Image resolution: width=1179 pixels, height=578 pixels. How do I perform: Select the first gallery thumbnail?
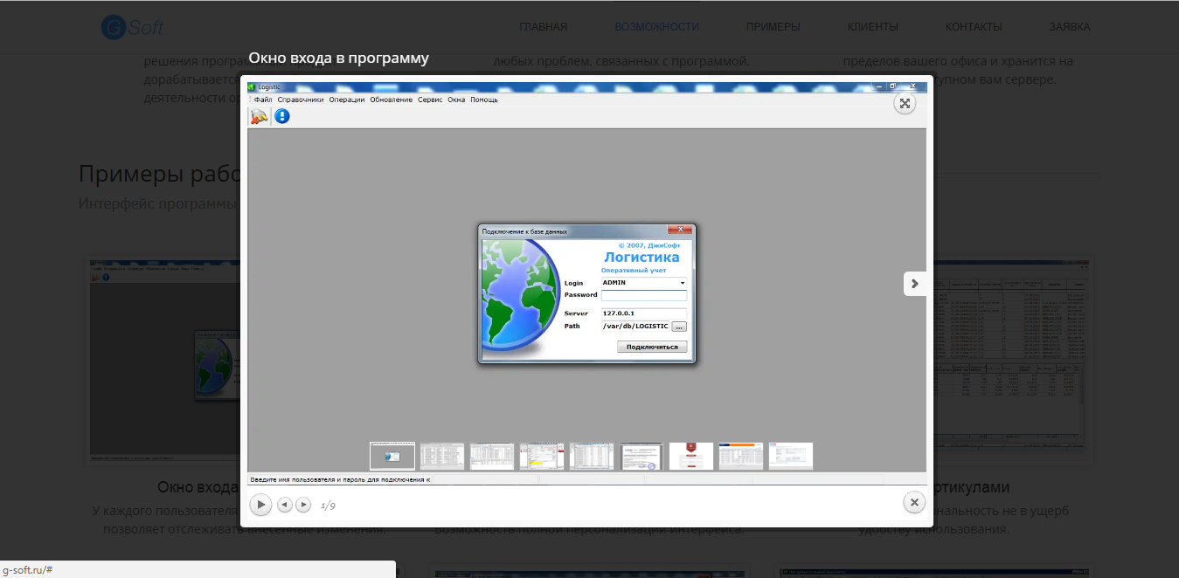pos(392,456)
